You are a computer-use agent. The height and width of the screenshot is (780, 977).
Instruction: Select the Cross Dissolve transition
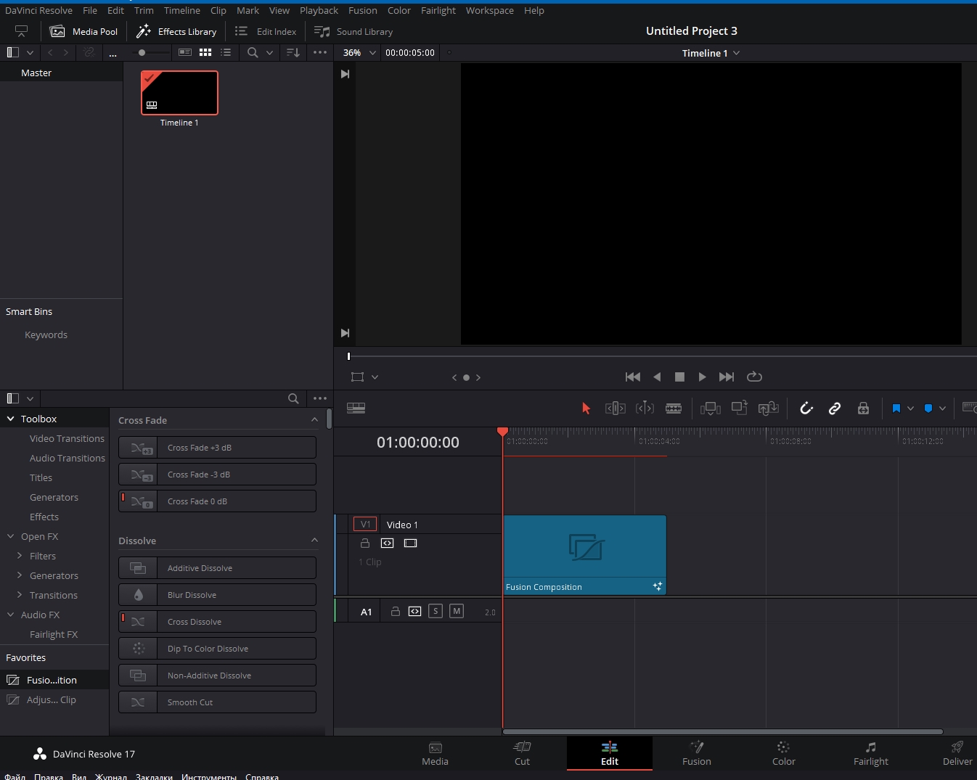point(217,622)
